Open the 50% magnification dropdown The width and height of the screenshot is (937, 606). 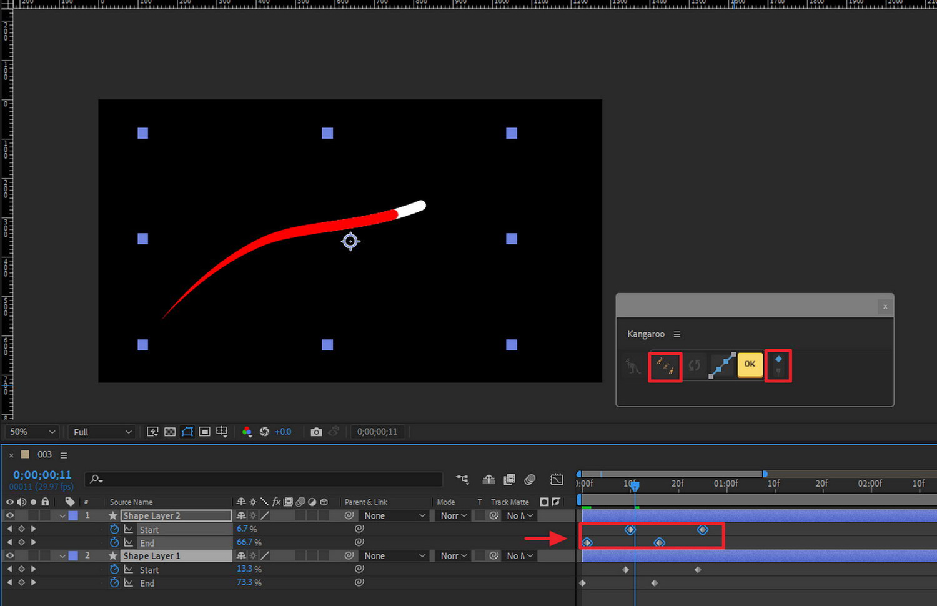(32, 432)
